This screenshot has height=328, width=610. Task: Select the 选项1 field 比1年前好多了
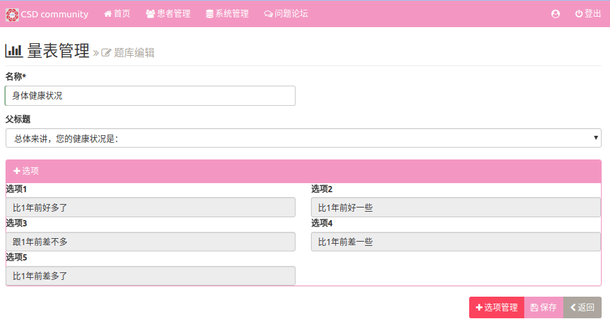[150, 208]
